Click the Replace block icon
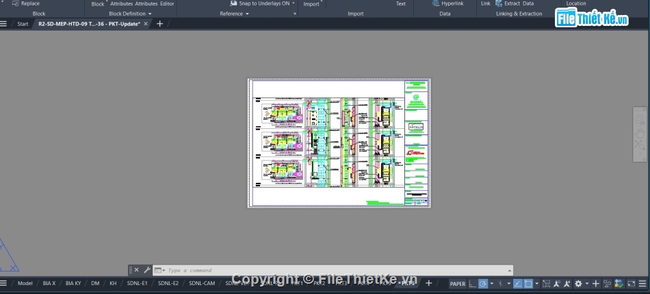 point(15,3)
